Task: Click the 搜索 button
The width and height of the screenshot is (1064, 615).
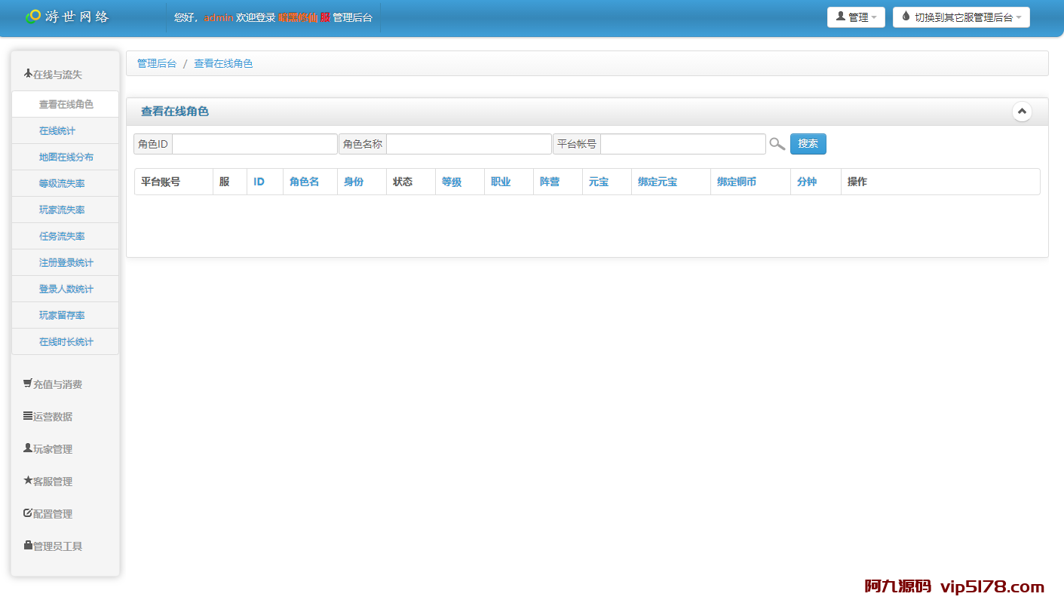Action: pos(808,144)
